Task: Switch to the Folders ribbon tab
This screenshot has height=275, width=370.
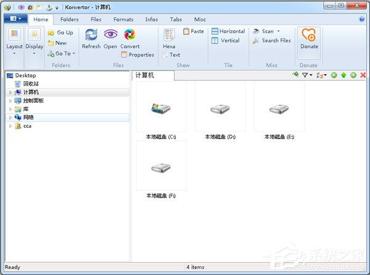Action: [69, 19]
